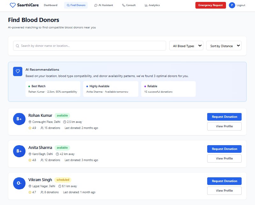Viewport: 255px width, 205px height.
Task: Click Anita Sharma's B+ blood type badge
Action: pos(19,151)
